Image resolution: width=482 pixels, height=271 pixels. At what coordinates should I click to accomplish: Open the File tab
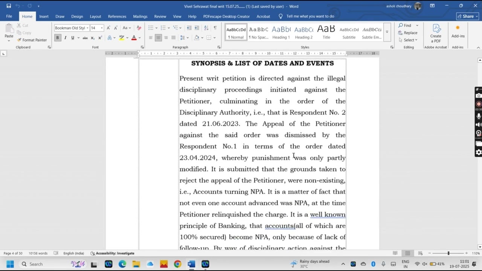tap(9, 16)
